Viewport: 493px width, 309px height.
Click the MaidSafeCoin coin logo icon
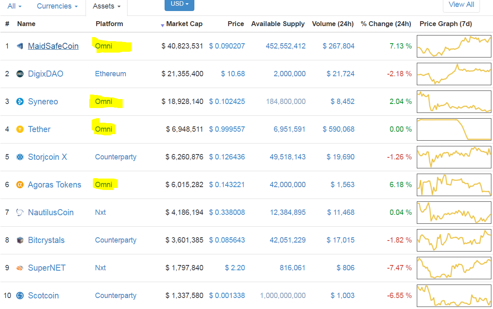tap(20, 46)
